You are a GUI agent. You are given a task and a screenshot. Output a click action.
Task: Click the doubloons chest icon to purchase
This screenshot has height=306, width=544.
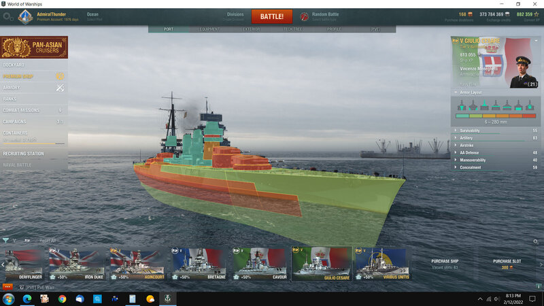pyautogui.click(x=470, y=14)
